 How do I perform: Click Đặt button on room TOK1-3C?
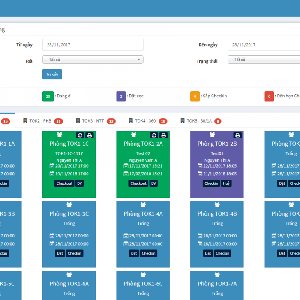click(60, 253)
